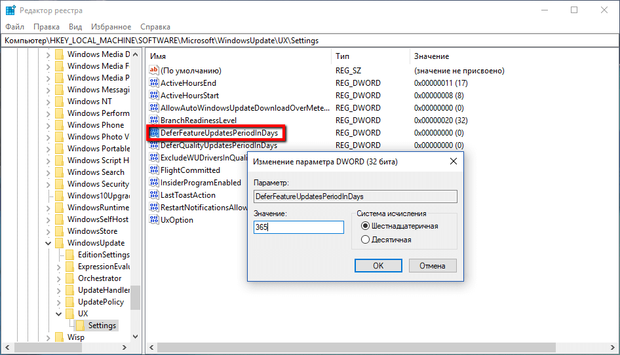The width and height of the screenshot is (620, 355).
Task: Open the Избранное menu
Action: (111, 27)
